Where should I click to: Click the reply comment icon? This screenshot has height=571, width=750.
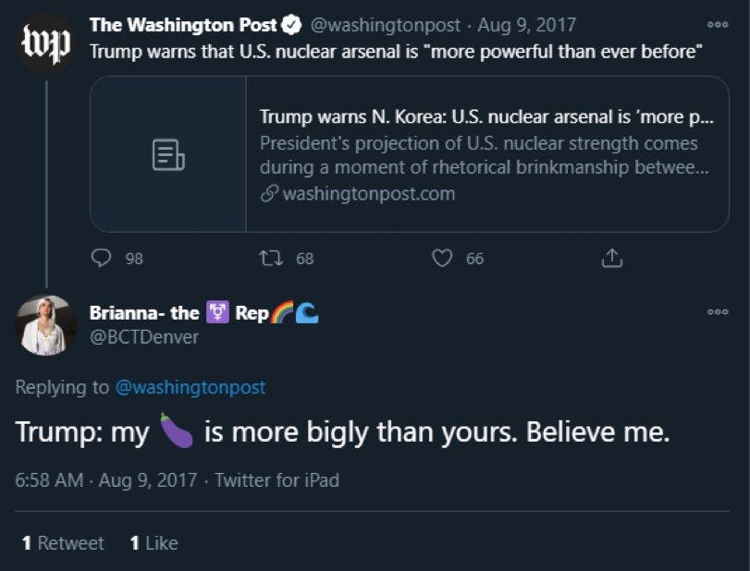point(102,259)
